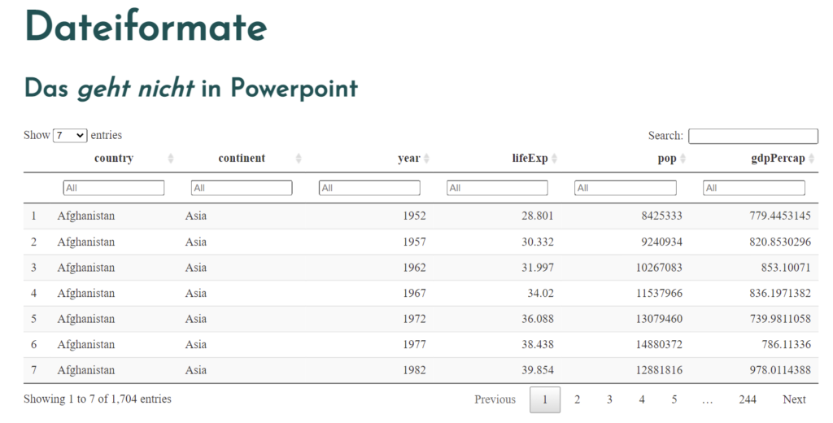
Task: Click population value 8425333
Action: [661, 216]
